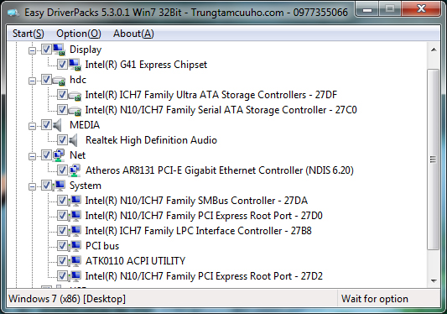The image size is (447, 314).
Task: Click the ATK0110 ACPI UTILITY computer icon
Action: 75,261
